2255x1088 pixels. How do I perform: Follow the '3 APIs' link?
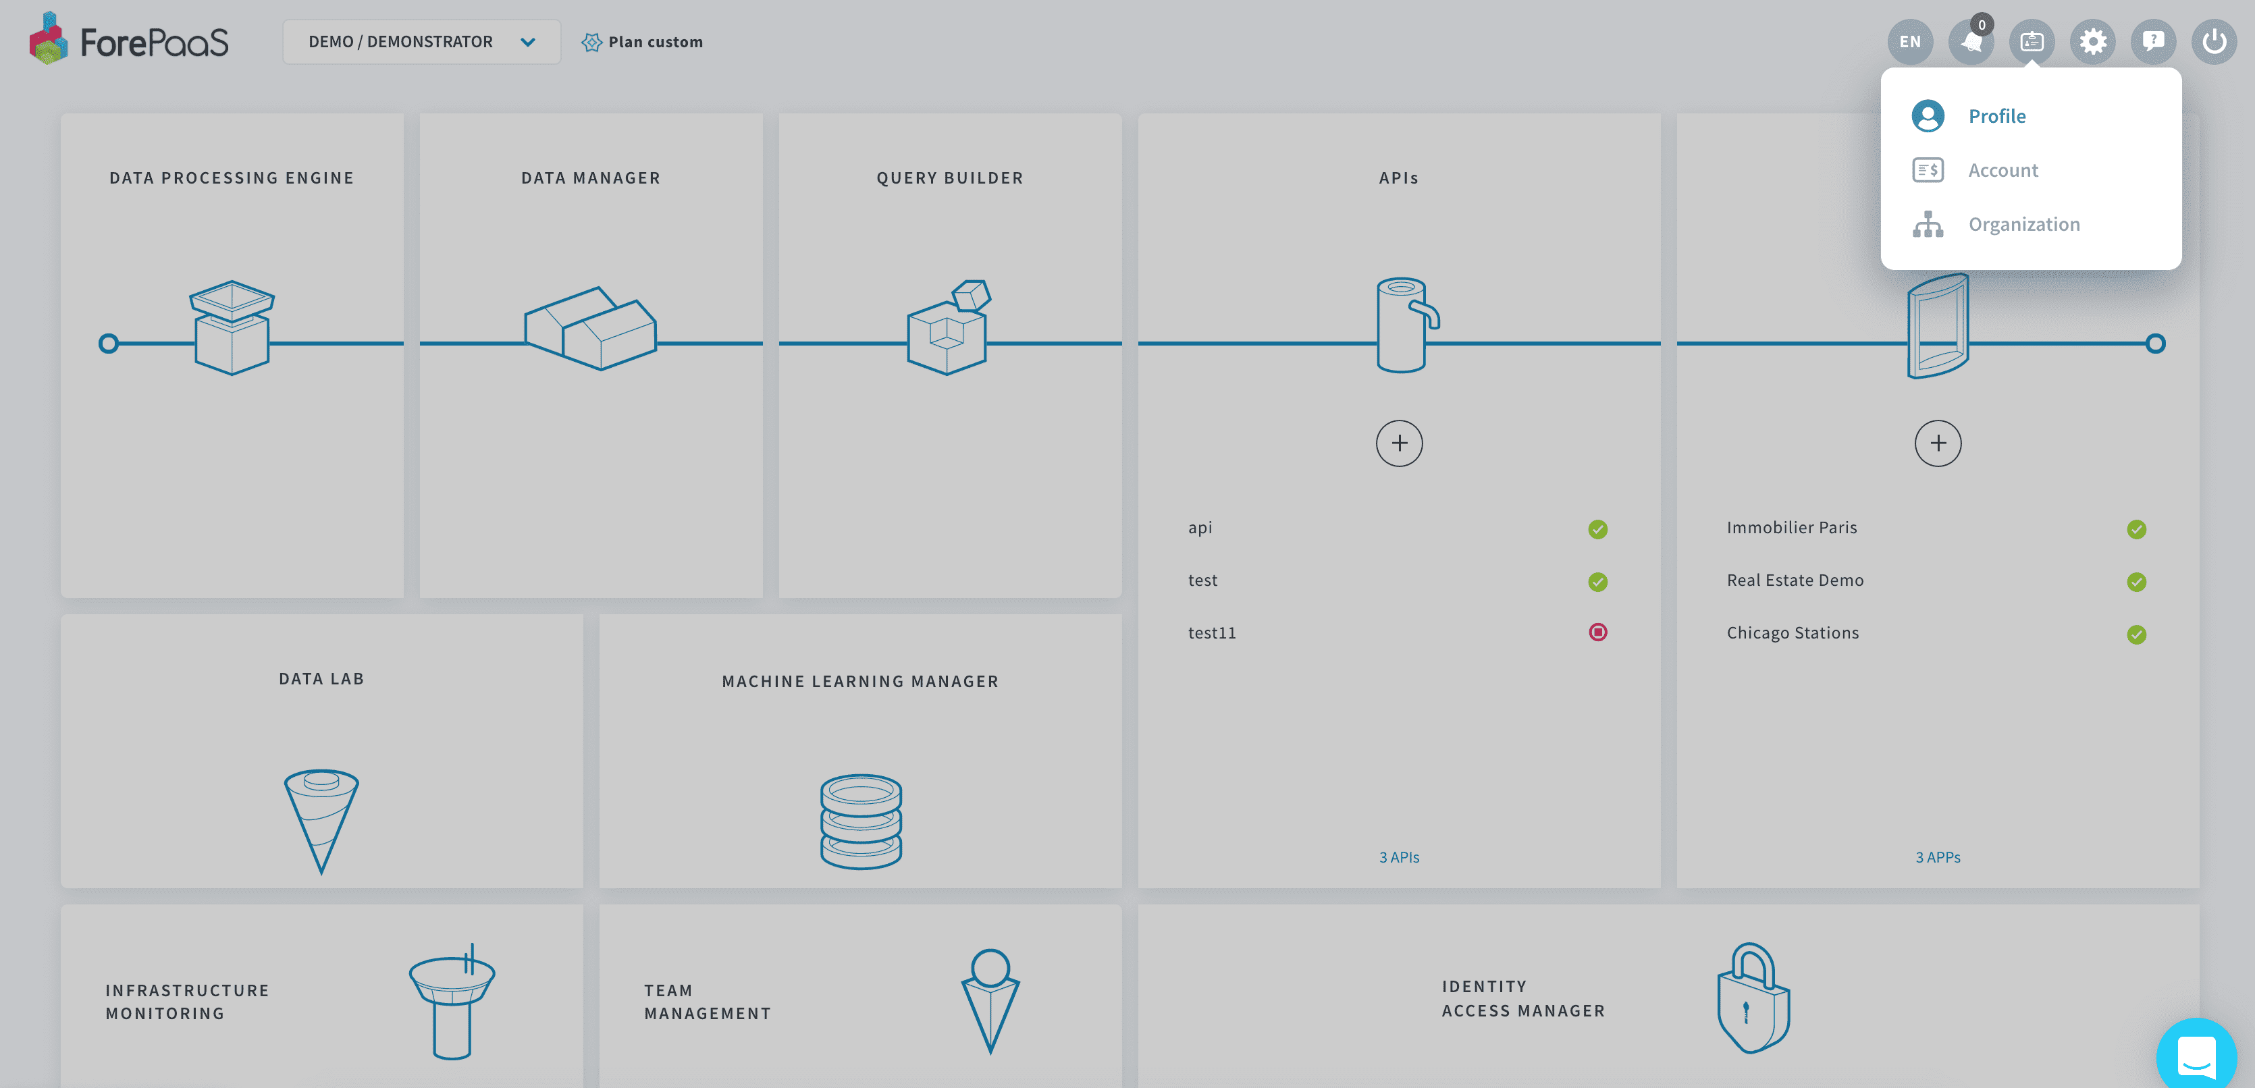[x=1399, y=857]
